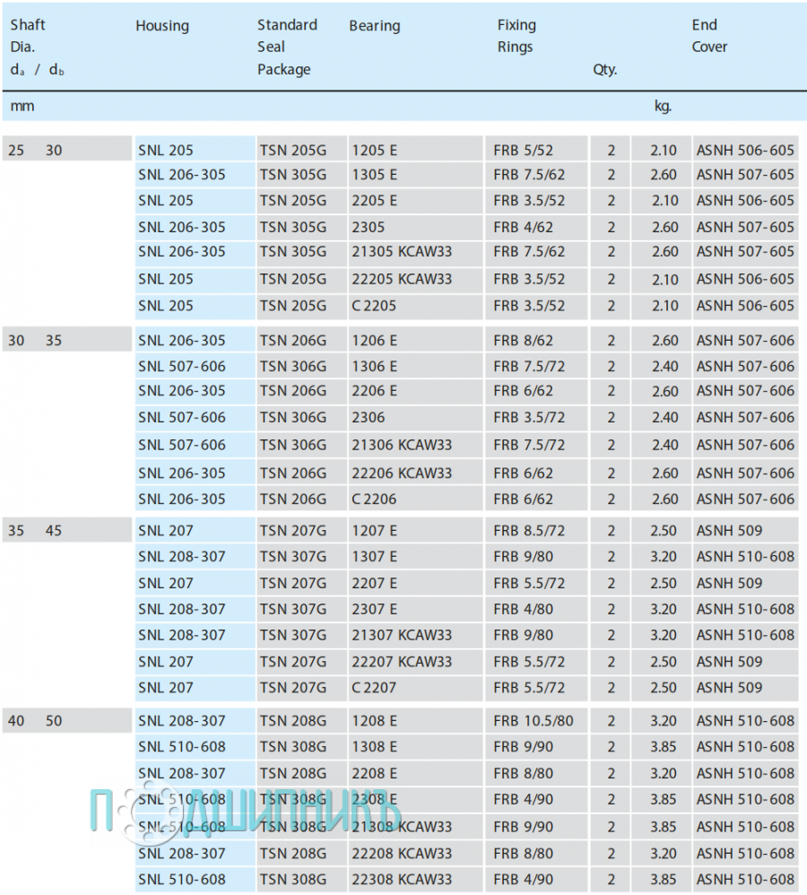Click shaft diameter 45 cell
The image size is (807, 895).
[54, 531]
